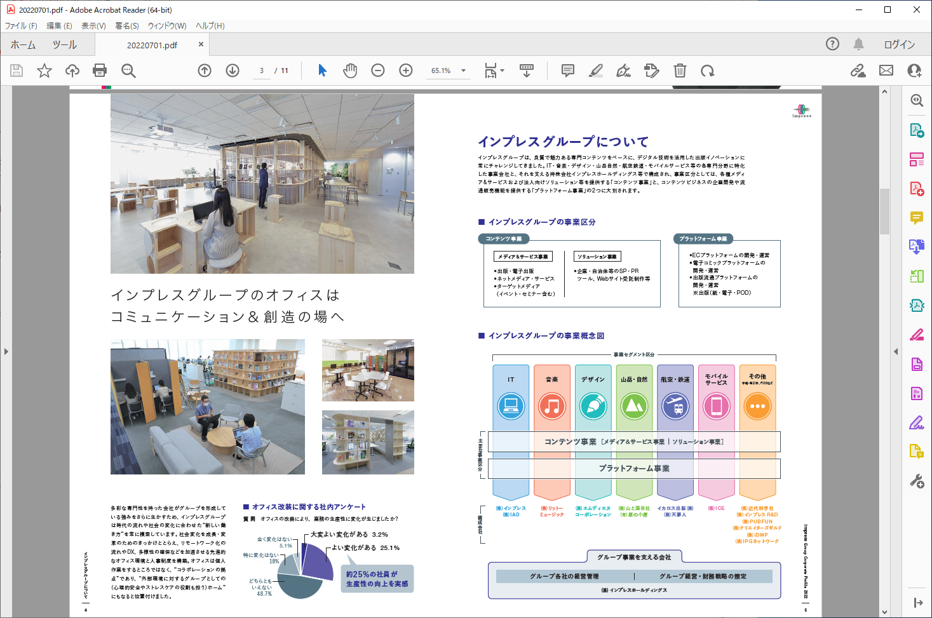Viewport: 932px width, 618px height.
Task: Select the text highlighter tool
Action: pyautogui.click(x=596, y=71)
